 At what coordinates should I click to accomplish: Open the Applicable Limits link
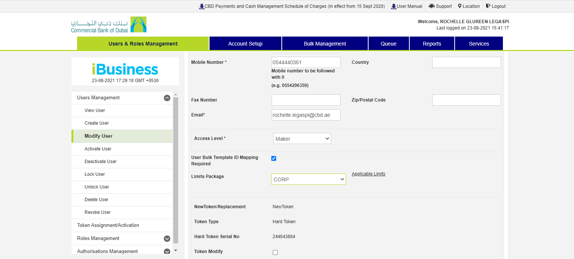coord(368,174)
